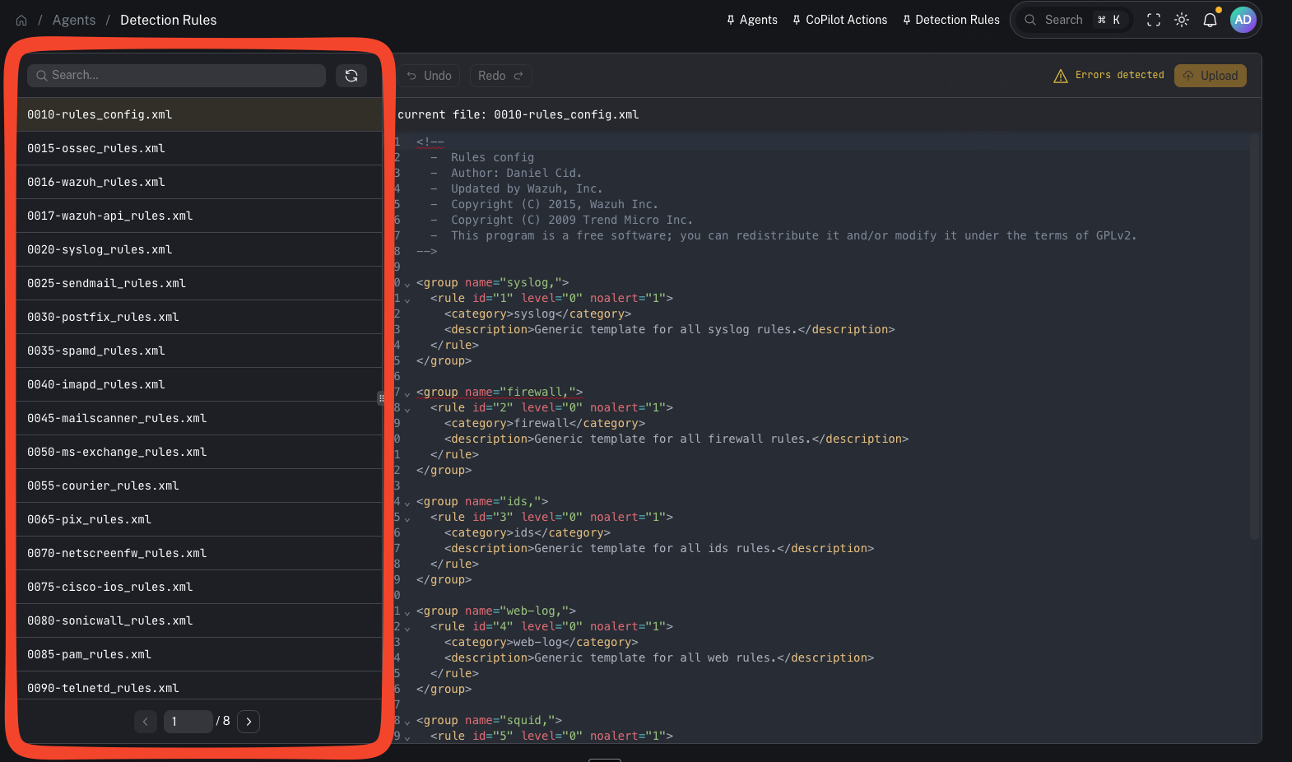
Task: Go to next page of file list
Action: click(249, 722)
